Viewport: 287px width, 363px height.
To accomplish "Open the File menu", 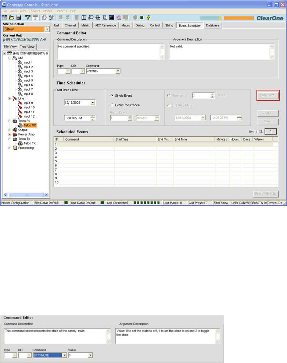I will 5,11.
